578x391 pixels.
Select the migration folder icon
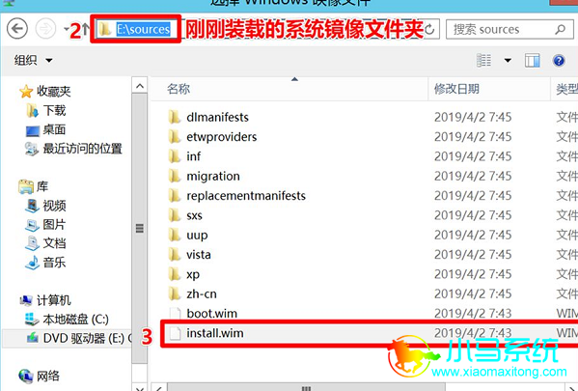(x=175, y=176)
